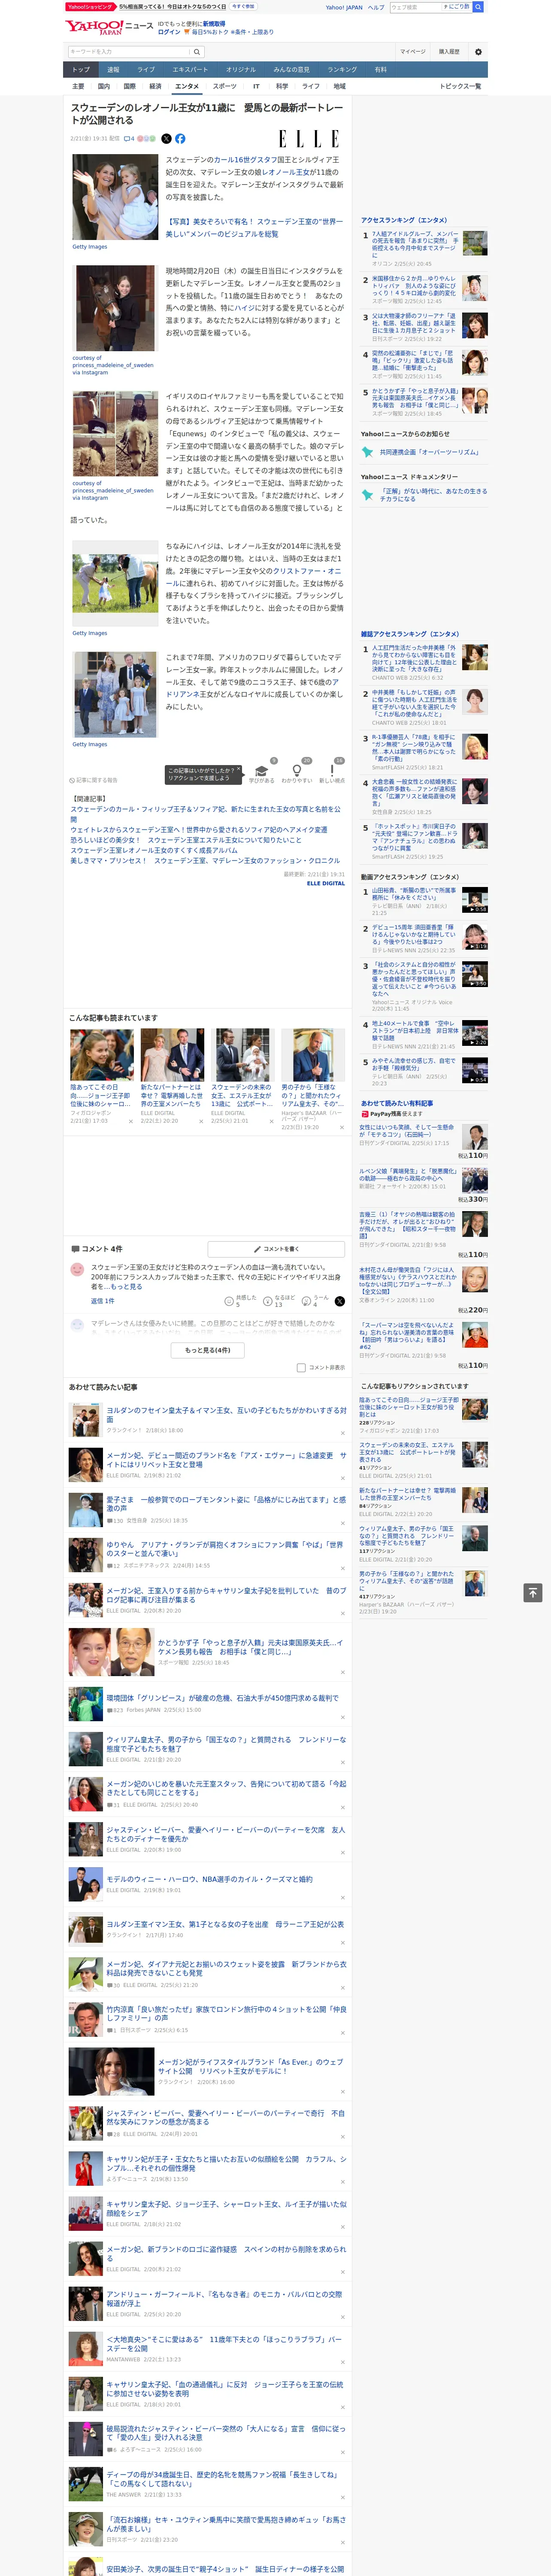Open the 記事に関する報告 report icon link
This screenshot has width=551, height=2576.
tap(93, 780)
